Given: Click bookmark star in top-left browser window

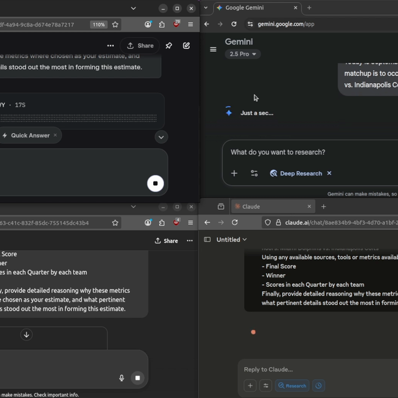Looking at the screenshot, I should coord(115,24).
